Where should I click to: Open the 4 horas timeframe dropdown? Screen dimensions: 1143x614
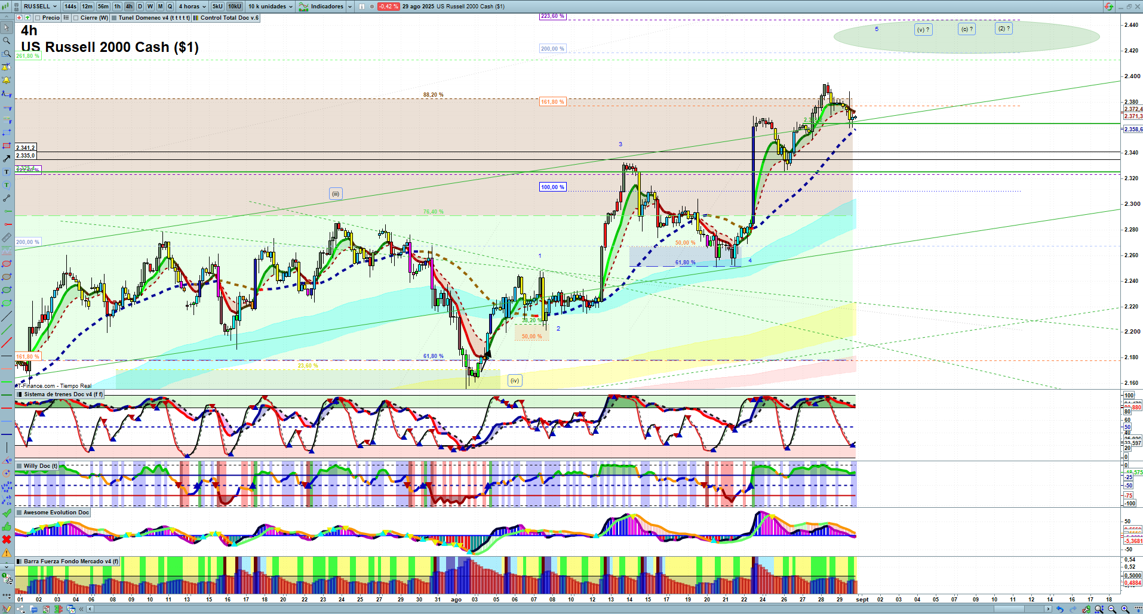(x=192, y=7)
